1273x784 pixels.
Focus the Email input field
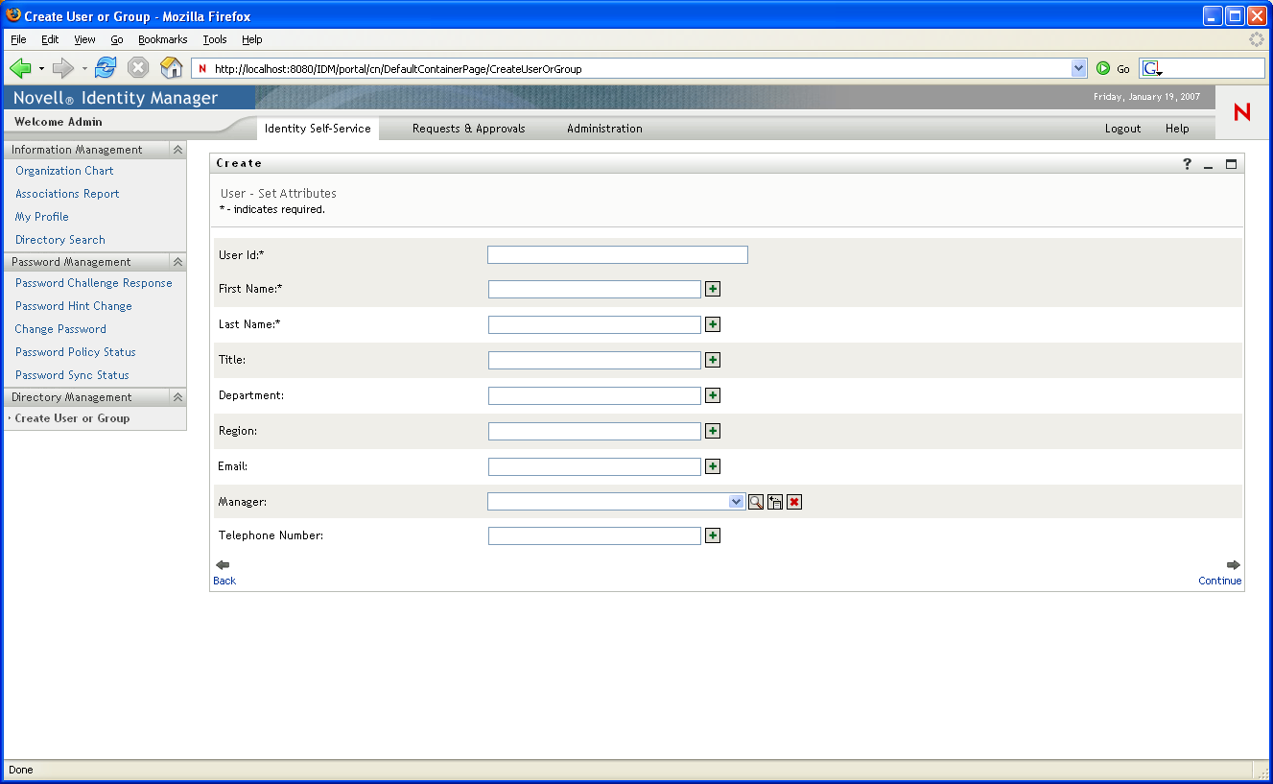pos(595,466)
